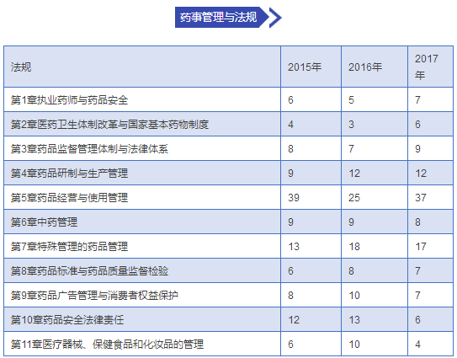Select the 2016 value 3 for 第2章
This screenshot has height=358, width=457.
pos(351,125)
